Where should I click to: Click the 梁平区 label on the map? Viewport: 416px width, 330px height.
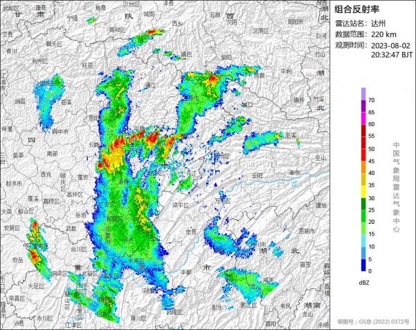click(180, 205)
